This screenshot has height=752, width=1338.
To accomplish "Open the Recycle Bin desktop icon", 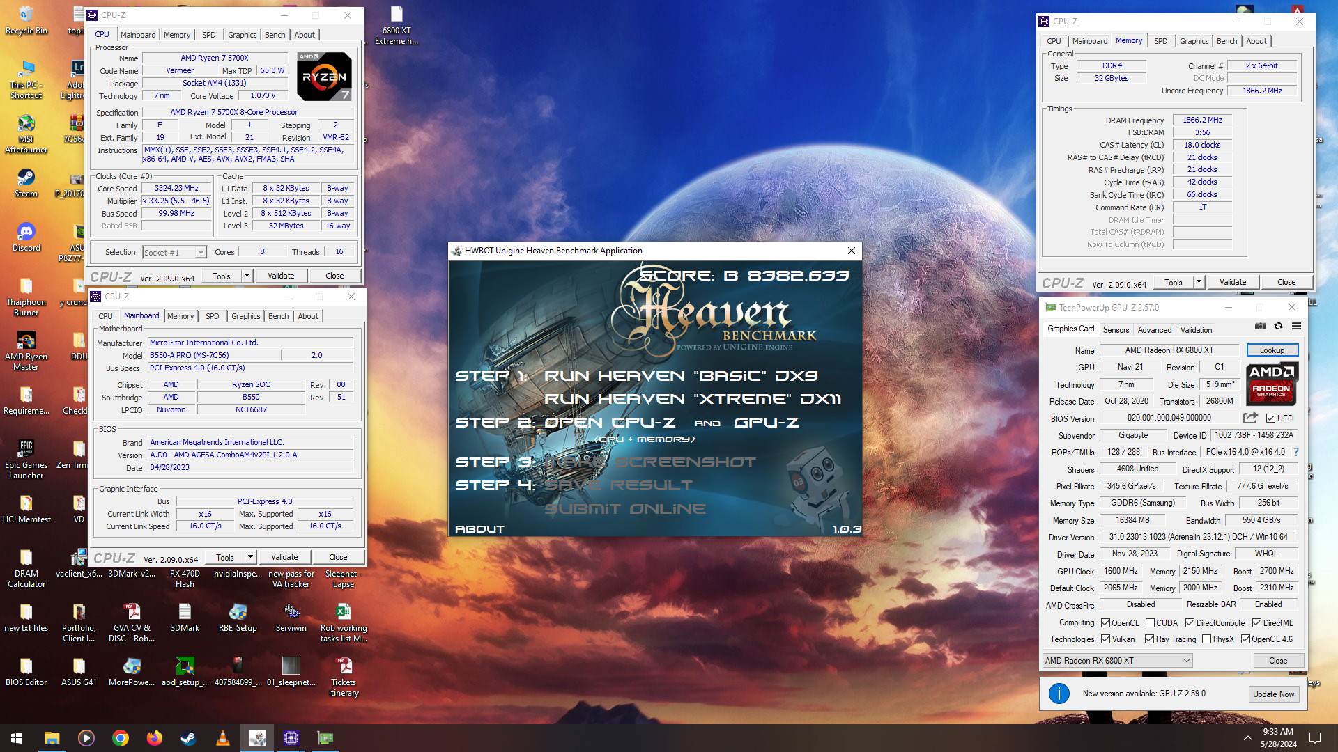I will click(26, 21).
